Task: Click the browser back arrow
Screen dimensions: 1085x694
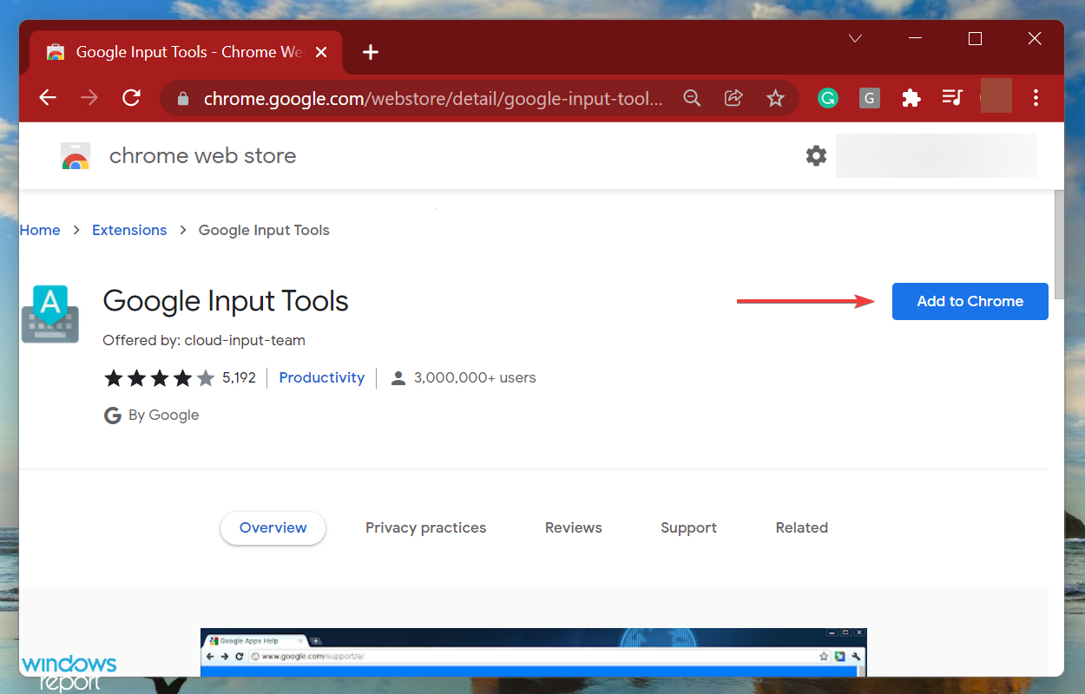Action: point(48,98)
